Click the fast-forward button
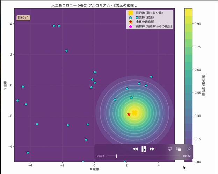 [x=152, y=149]
